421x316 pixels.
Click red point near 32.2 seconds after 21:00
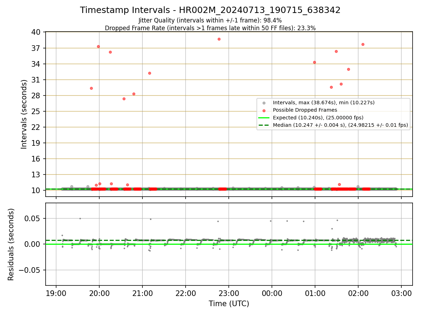click(149, 73)
